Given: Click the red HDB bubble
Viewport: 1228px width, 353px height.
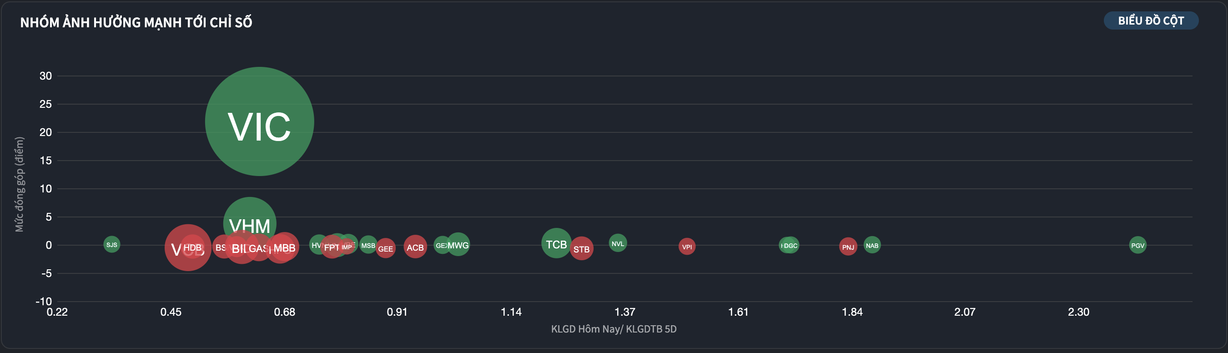Looking at the screenshot, I should coord(192,247).
